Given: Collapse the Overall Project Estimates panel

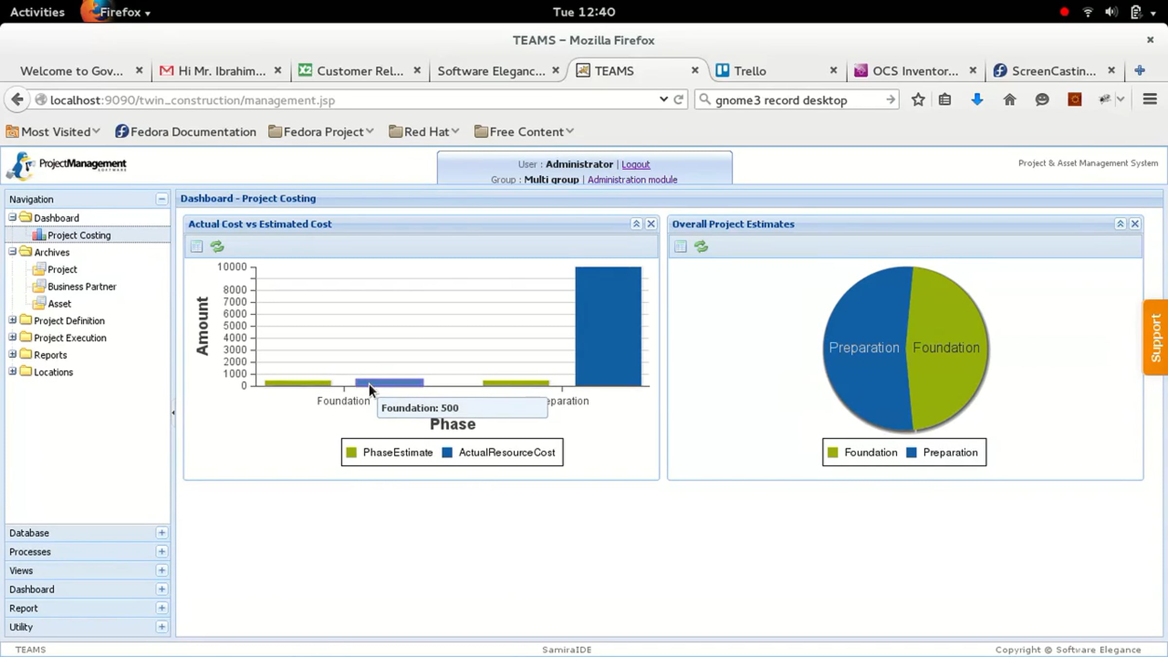Looking at the screenshot, I should click(x=1120, y=224).
